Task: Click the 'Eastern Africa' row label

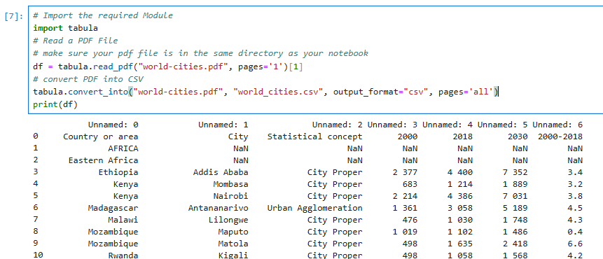Action: point(103,160)
